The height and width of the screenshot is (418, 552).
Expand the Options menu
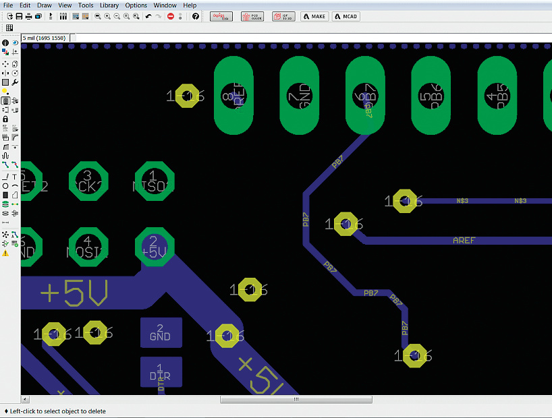click(x=136, y=5)
